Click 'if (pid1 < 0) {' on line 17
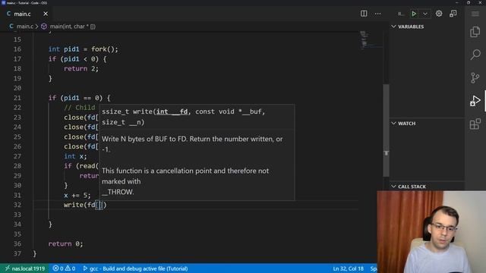Viewport: 486px width, 273px height. tap(77, 59)
